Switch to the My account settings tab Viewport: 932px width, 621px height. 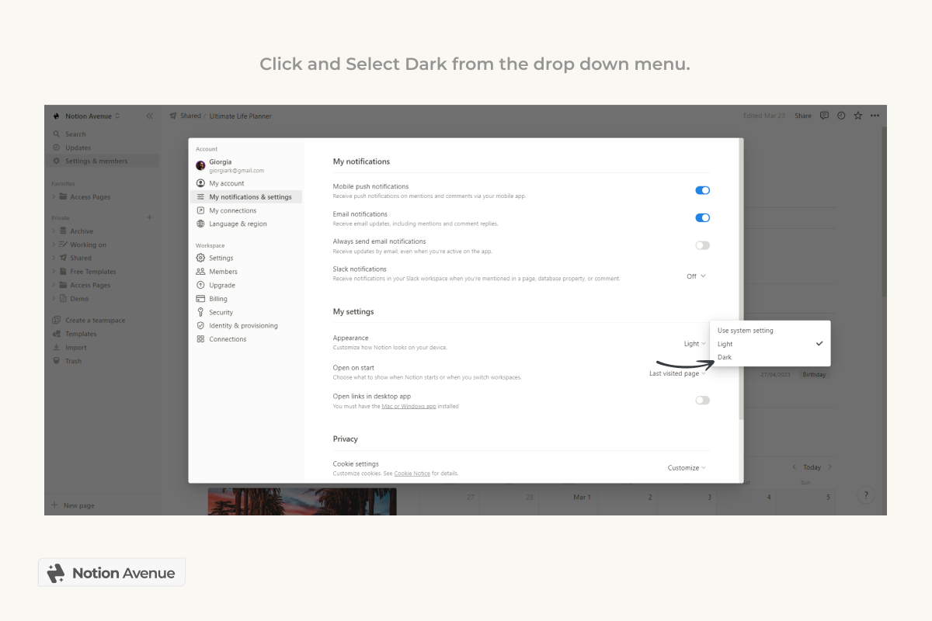(225, 182)
